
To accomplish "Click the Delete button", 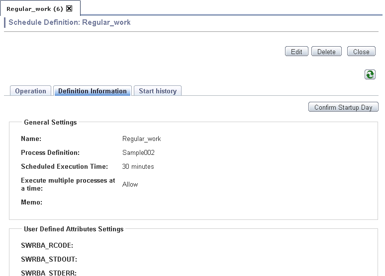I will [x=326, y=52].
